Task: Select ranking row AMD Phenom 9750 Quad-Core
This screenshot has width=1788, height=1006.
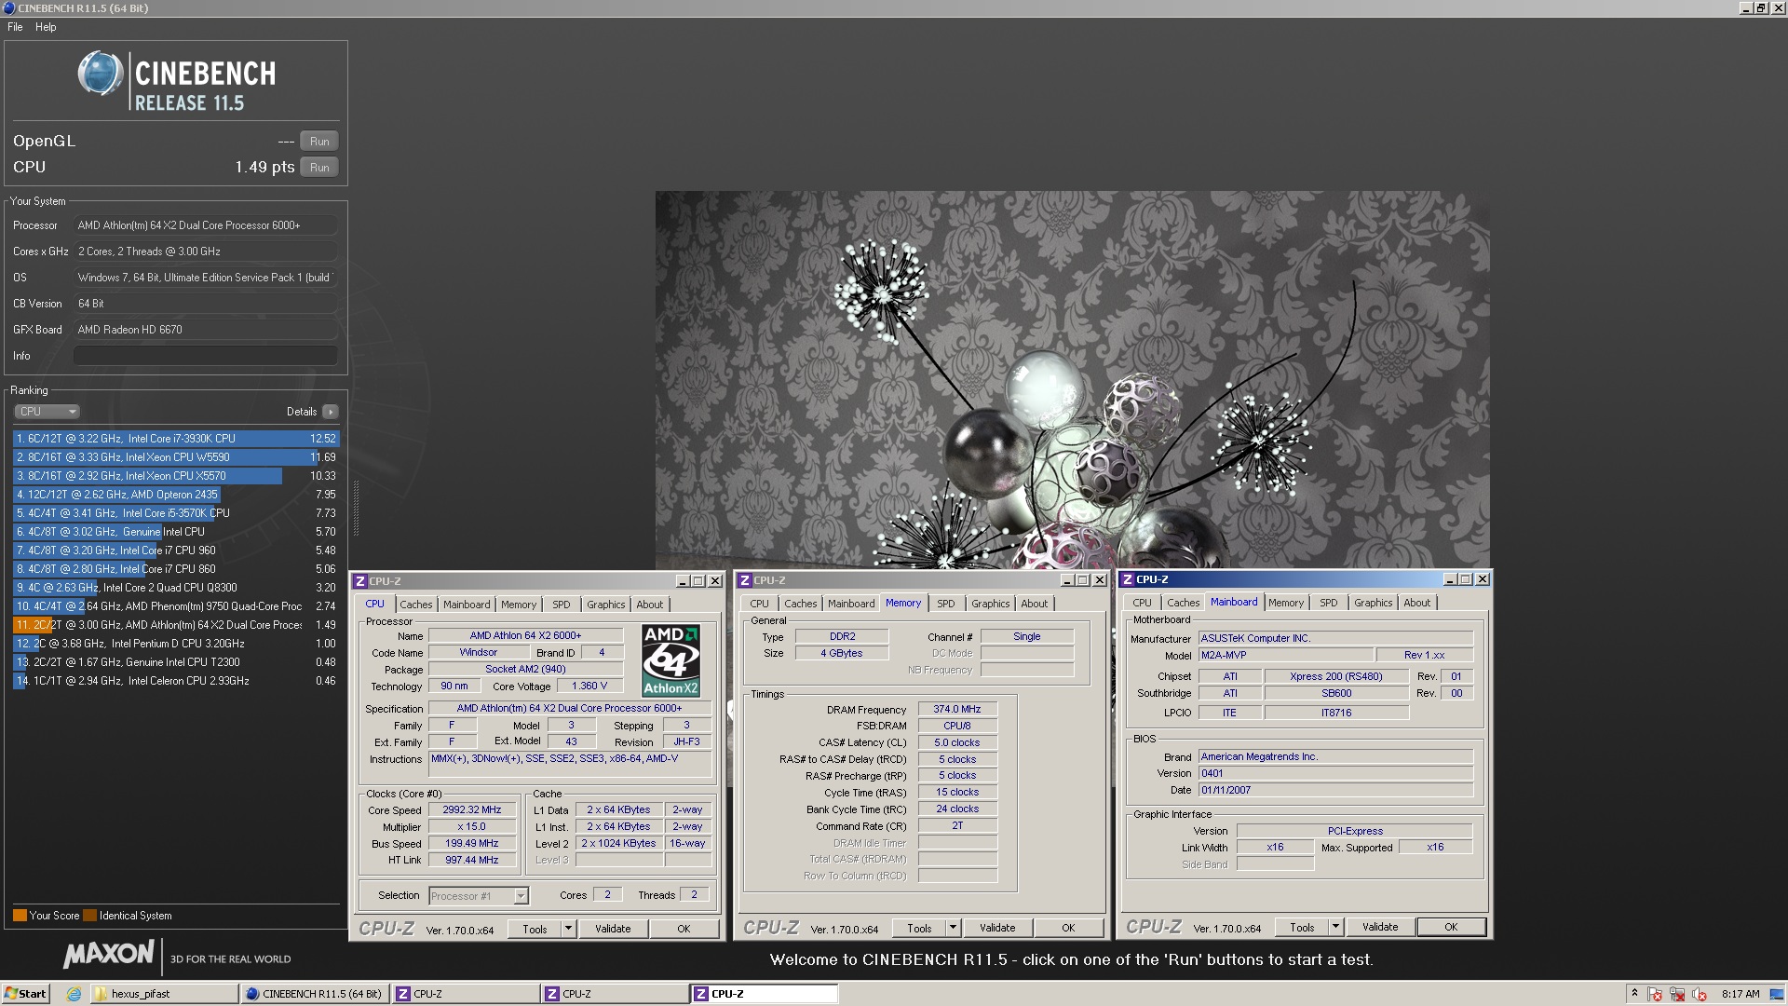Action: pyautogui.click(x=176, y=606)
